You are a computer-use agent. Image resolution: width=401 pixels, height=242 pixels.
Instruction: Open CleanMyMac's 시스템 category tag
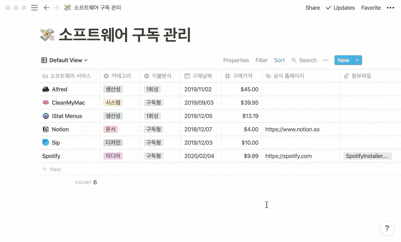113,103
